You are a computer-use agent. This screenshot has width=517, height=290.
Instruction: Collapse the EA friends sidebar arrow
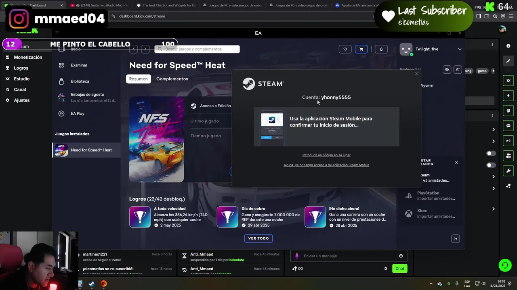pos(455,239)
